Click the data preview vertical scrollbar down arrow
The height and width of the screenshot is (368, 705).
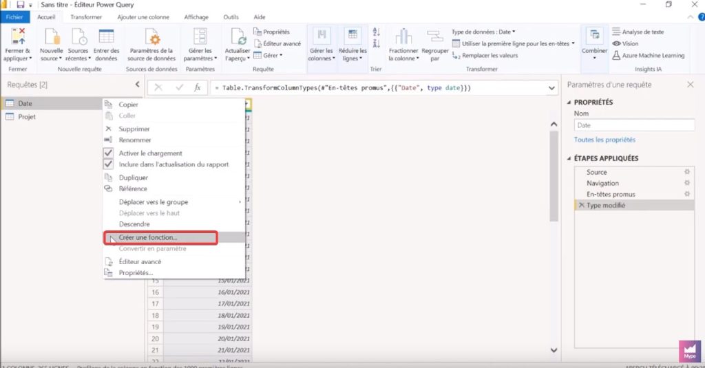coord(554,350)
